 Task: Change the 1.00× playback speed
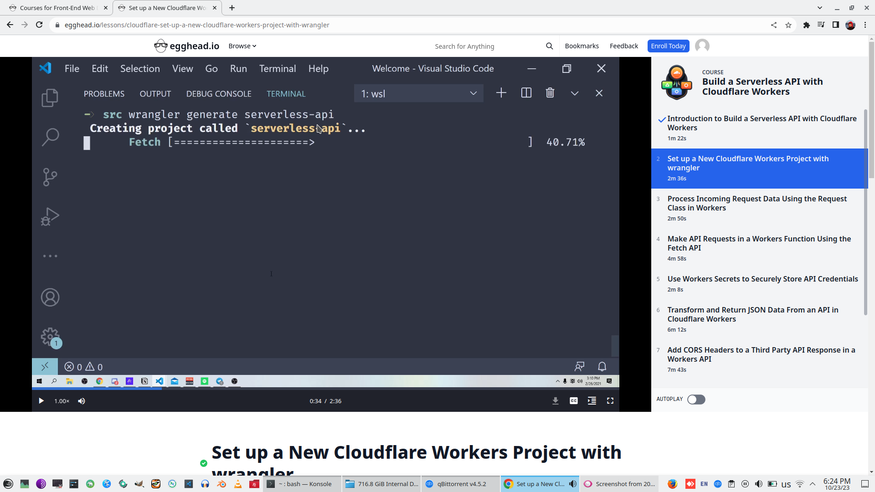pos(62,401)
